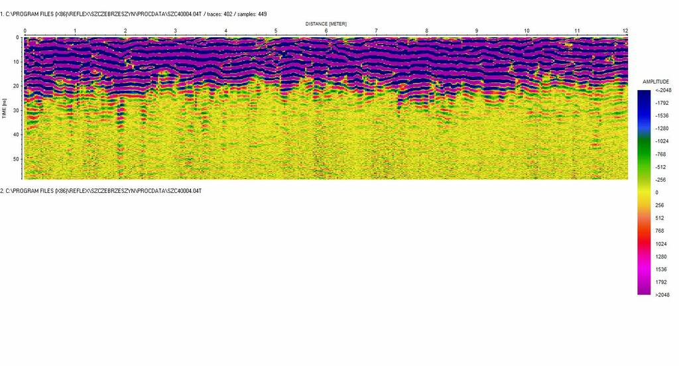Image resolution: width=679 pixels, height=366 pixels.
Task: Click the yellow zero-amplitude band of color scale
Action: [644, 192]
